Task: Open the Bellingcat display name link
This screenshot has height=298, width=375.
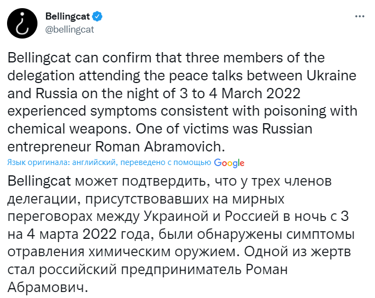Action: [67, 16]
